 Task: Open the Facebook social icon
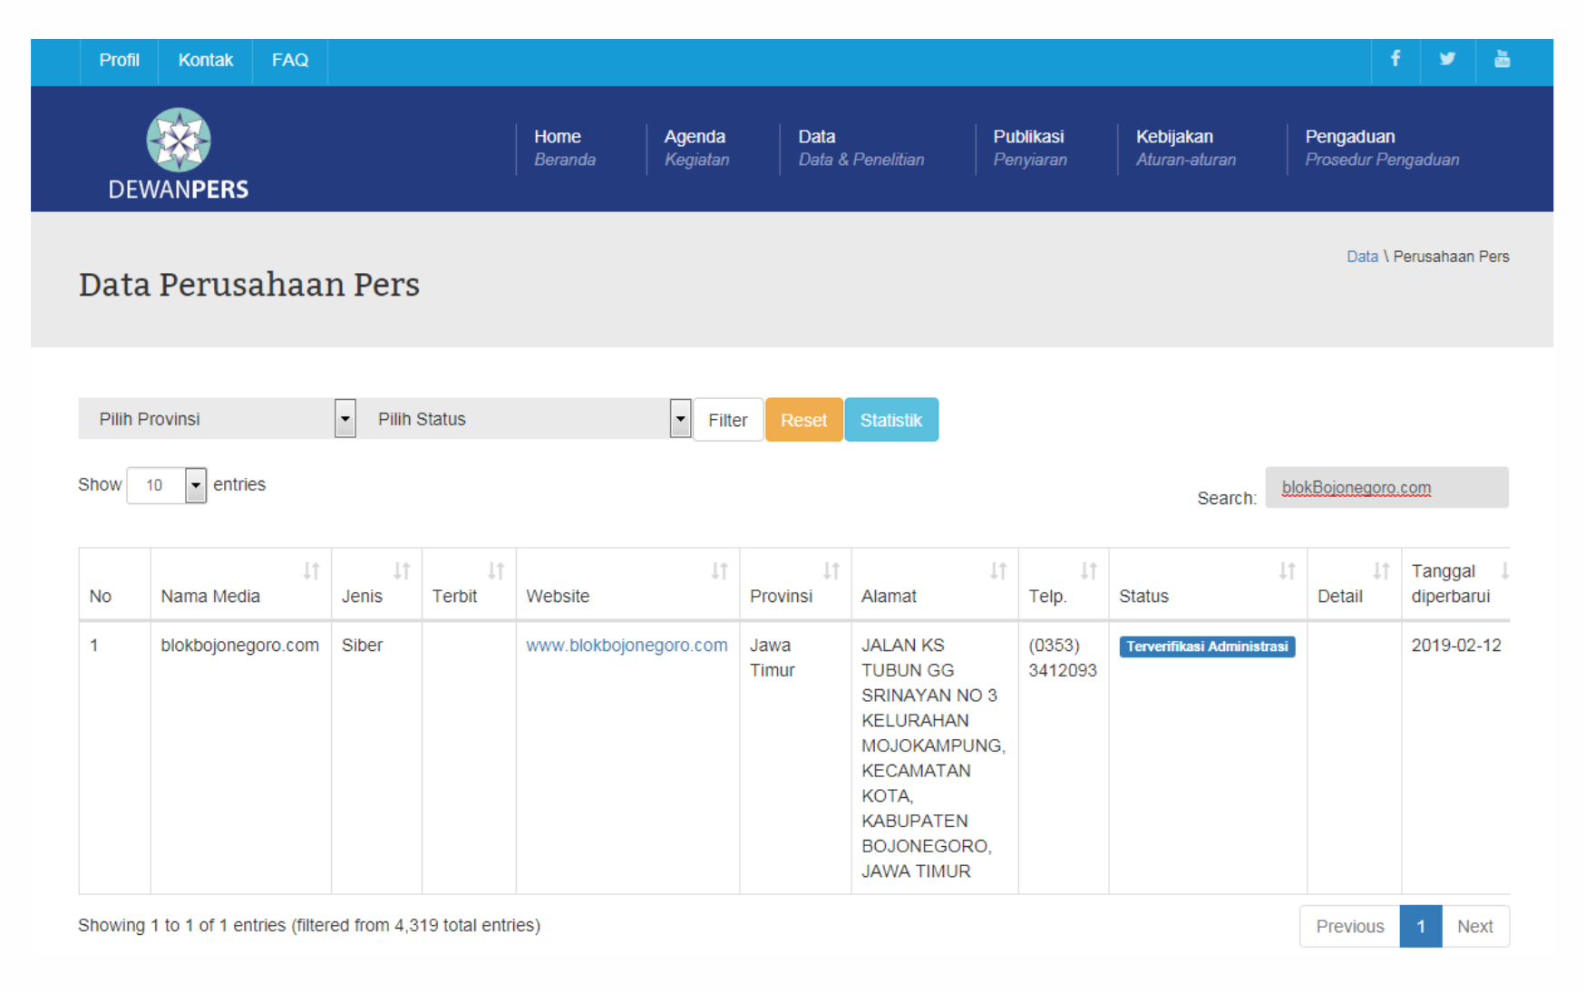click(x=1395, y=59)
